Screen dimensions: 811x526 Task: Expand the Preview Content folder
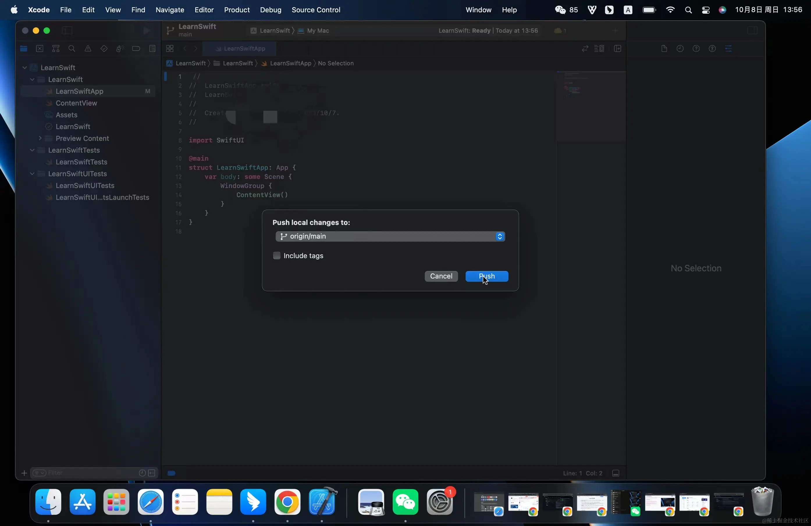pyautogui.click(x=40, y=138)
